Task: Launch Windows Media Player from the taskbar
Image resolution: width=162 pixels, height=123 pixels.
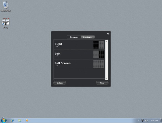Action: point(27,120)
